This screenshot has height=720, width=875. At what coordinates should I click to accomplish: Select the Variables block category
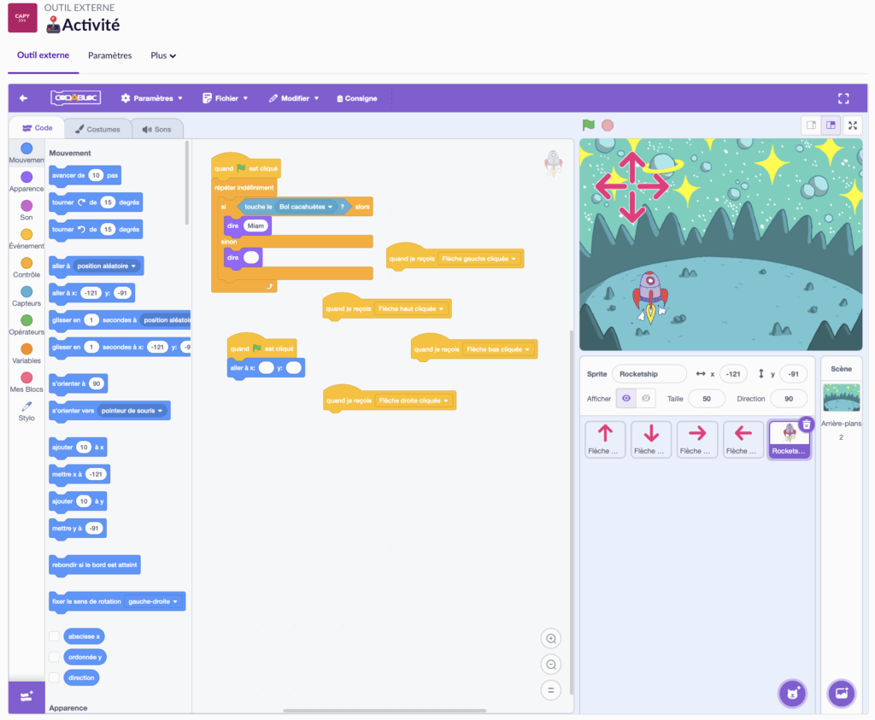pos(26,354)
